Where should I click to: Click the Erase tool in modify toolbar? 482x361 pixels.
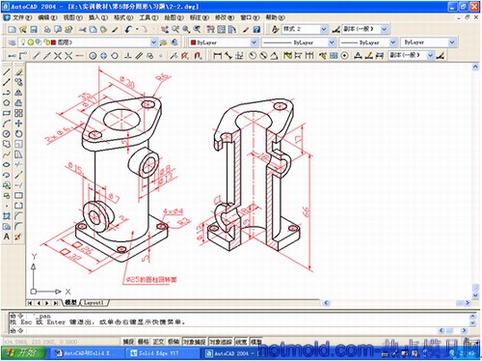point(18,72)
